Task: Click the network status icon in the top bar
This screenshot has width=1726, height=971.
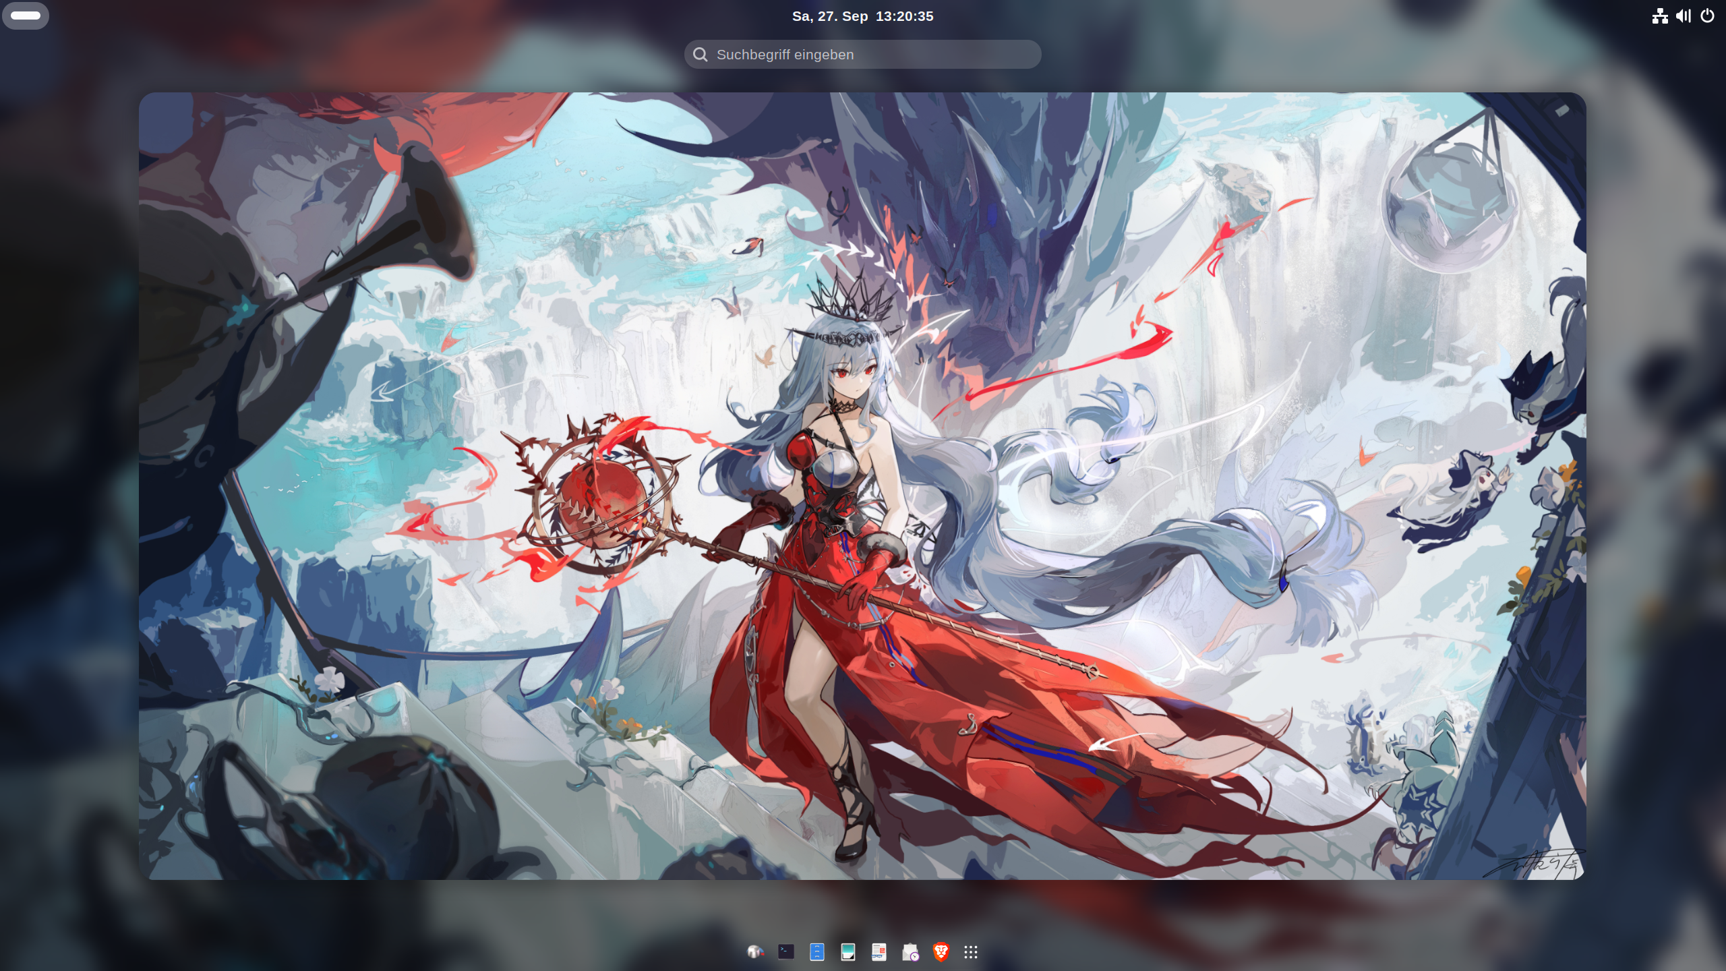Action: (1660, 16)
